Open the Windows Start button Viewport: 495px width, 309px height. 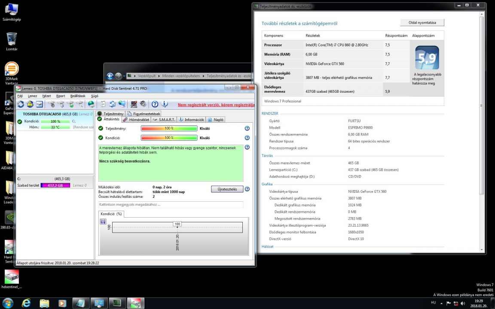pos(8,303)
